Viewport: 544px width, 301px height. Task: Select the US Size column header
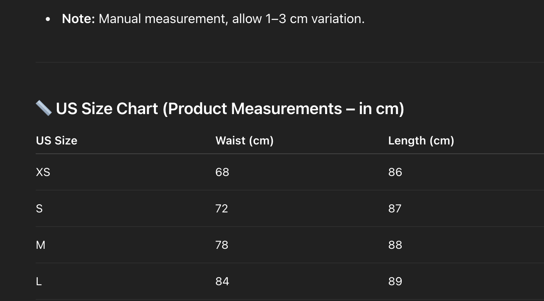(56, 140)
